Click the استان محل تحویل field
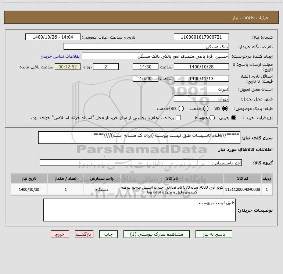Viewport: 283px width, 274px height. coord(201,89)
